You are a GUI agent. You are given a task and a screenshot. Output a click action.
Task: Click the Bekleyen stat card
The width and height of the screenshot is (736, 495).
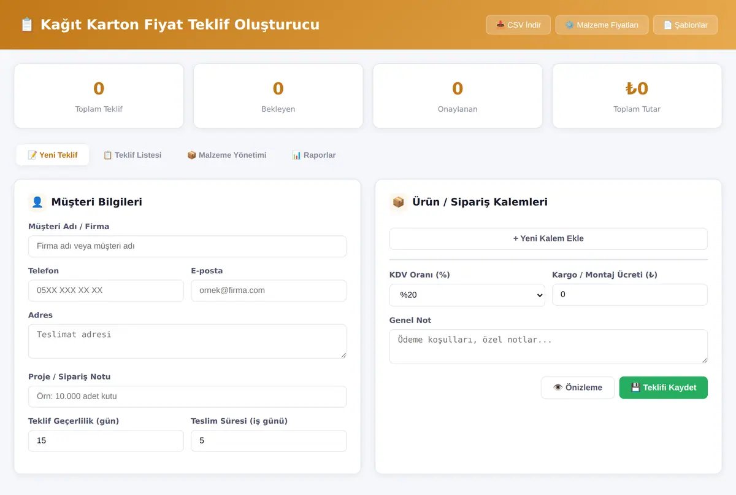(x=278, y=96)
